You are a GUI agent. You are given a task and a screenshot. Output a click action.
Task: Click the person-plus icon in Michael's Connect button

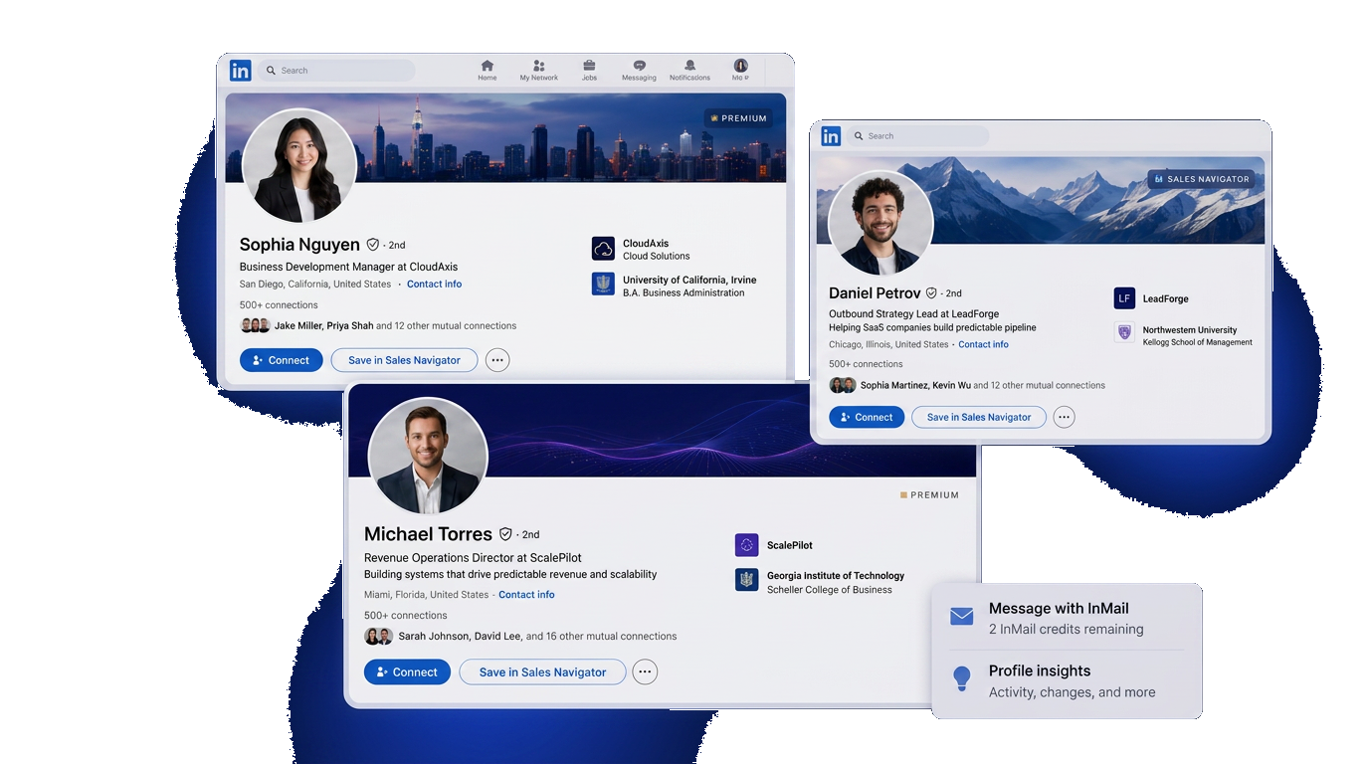click(382, 671)
